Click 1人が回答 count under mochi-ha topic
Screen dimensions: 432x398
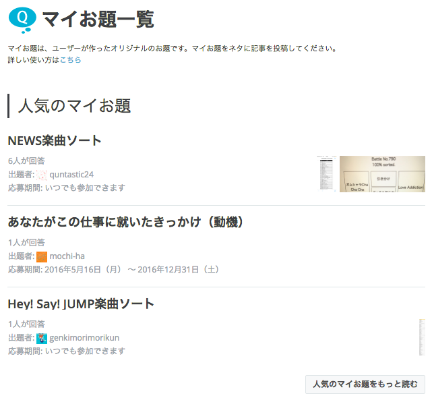26,242
